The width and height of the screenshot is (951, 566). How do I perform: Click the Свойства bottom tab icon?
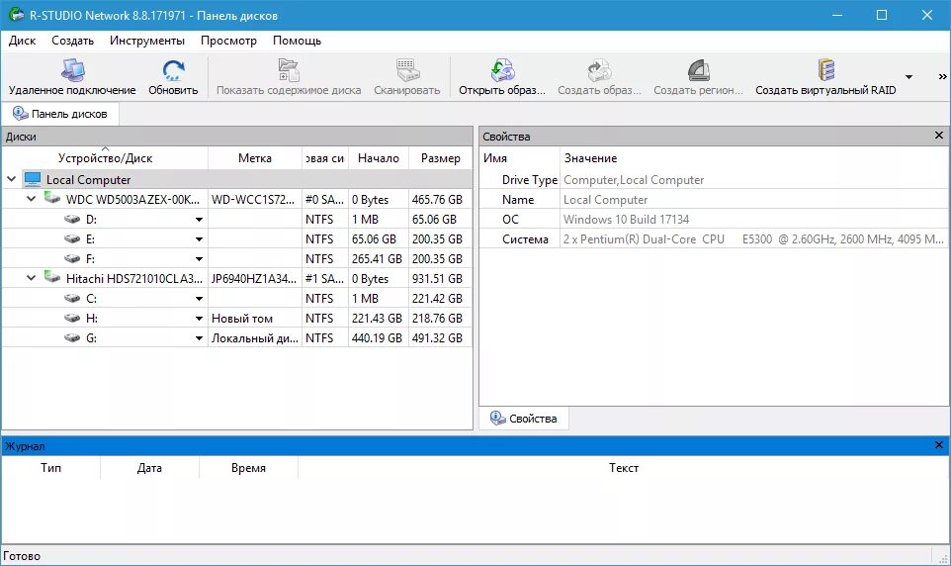pyautogui.click(x=497, y=418)
